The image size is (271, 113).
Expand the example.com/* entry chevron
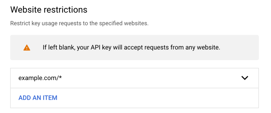pos(245,78)
